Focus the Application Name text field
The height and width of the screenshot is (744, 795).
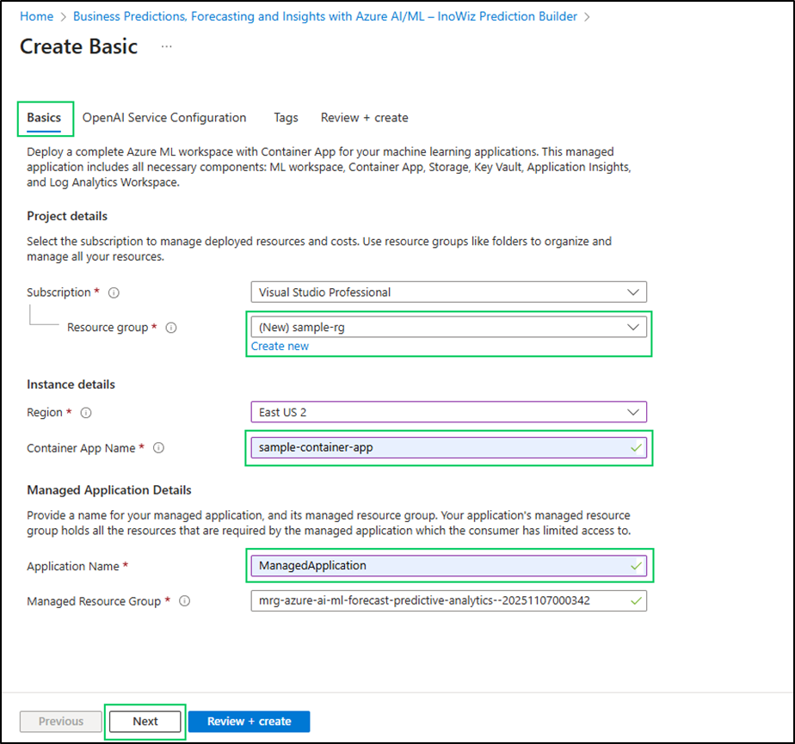[x=439, y=566]
